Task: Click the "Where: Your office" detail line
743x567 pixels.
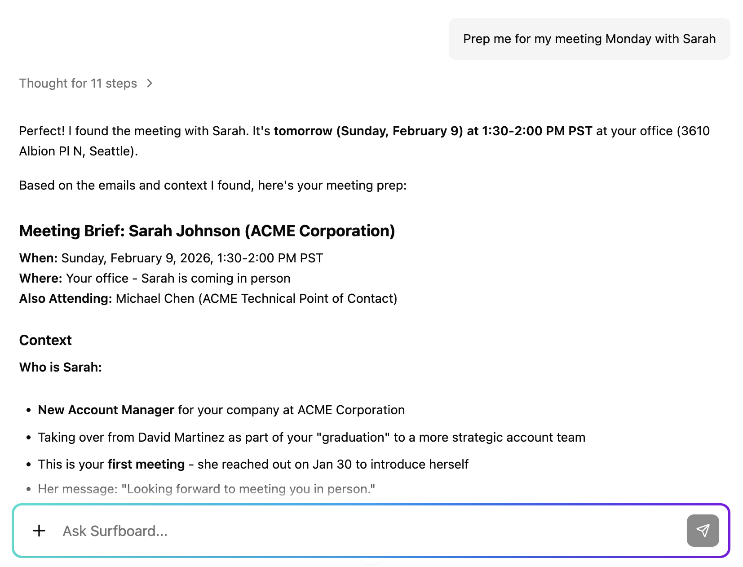Action: pyautogui.click(x=155, y=278)
